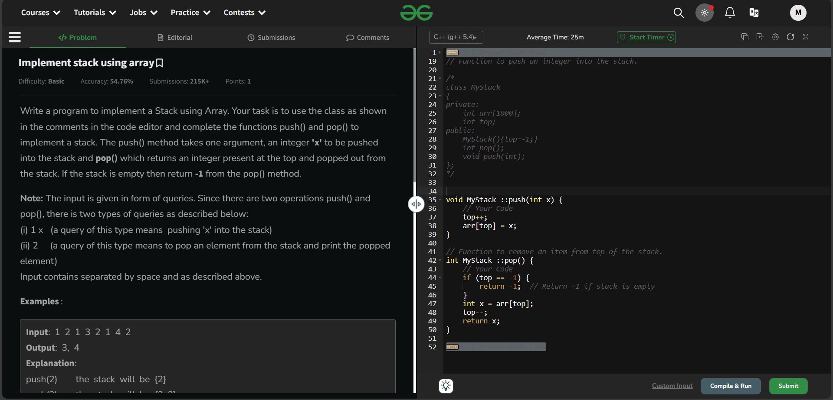Open editor settings gear icon
Screen dimensions: 833x400
(775, 37)
